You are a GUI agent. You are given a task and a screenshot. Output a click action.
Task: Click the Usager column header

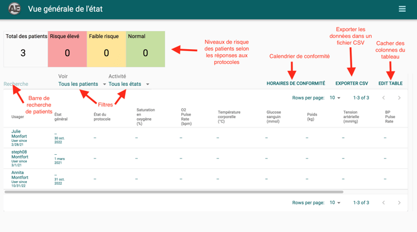[x=17, y=117]
